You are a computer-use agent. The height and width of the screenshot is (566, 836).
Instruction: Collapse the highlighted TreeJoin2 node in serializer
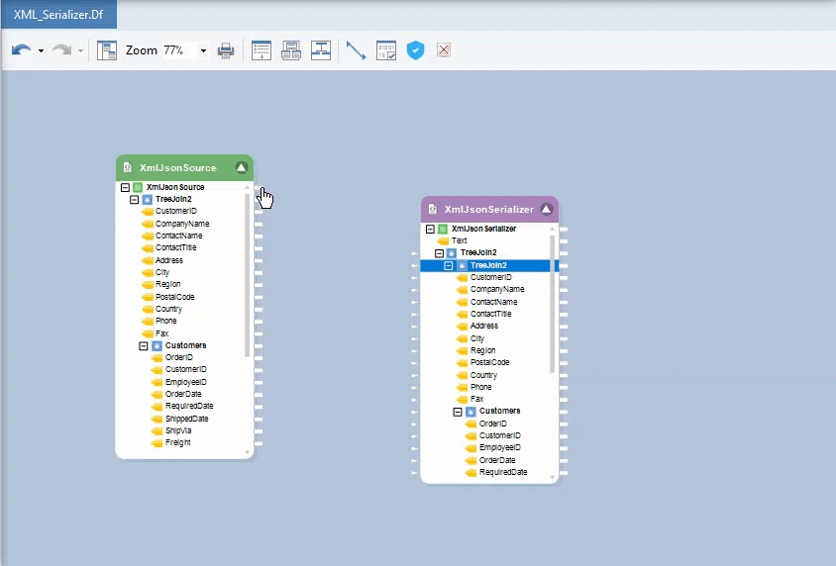click(449, 265)
